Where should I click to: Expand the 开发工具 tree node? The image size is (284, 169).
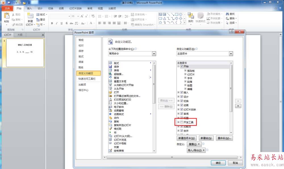(178, 122)
